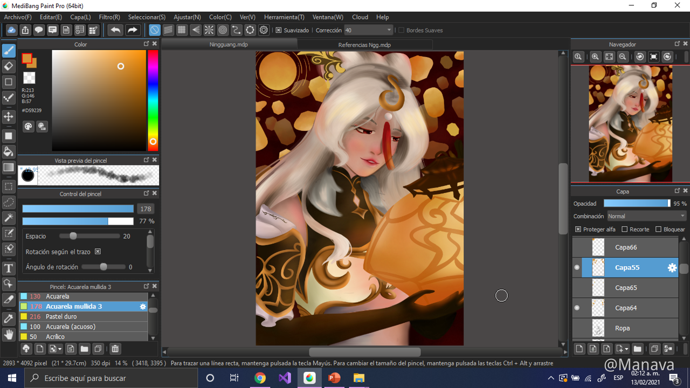Click the Redo arrow in toolbar
Viewport: 690px width, 388px height.
pyautogui.click(x=133, y=30)
